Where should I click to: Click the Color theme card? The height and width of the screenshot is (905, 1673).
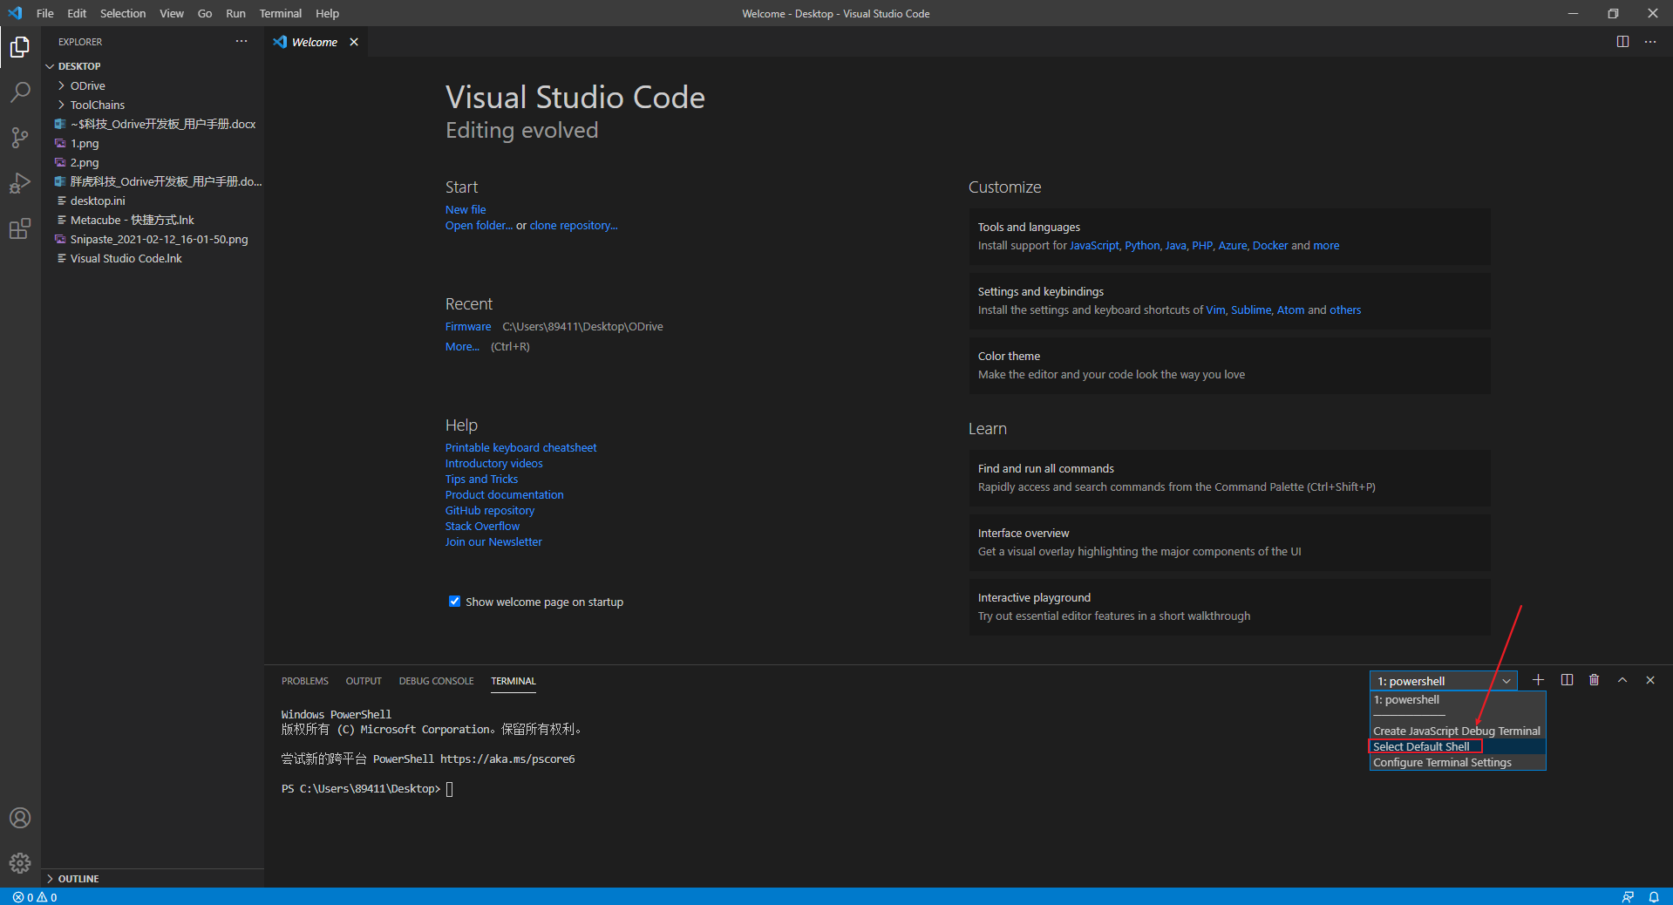1229,365
